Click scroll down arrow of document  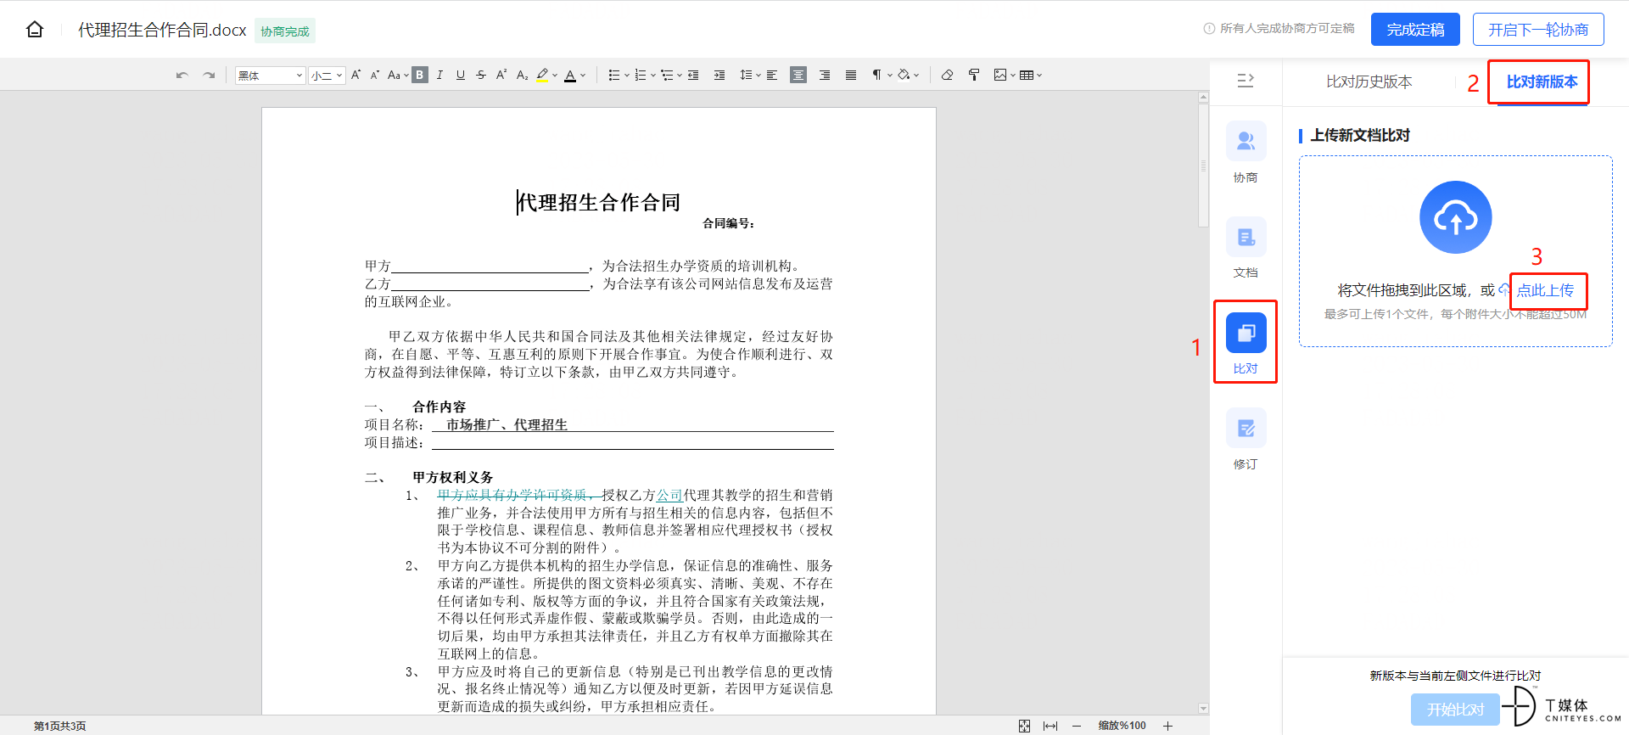[x=1203, y=708]
